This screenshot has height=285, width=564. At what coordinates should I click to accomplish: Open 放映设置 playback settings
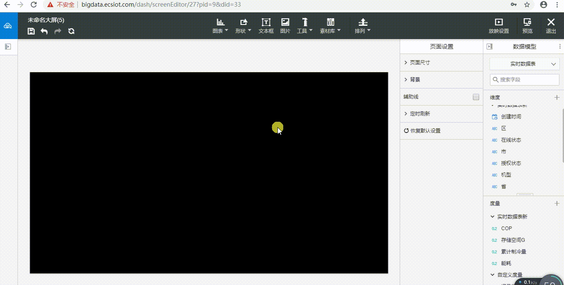499,26
